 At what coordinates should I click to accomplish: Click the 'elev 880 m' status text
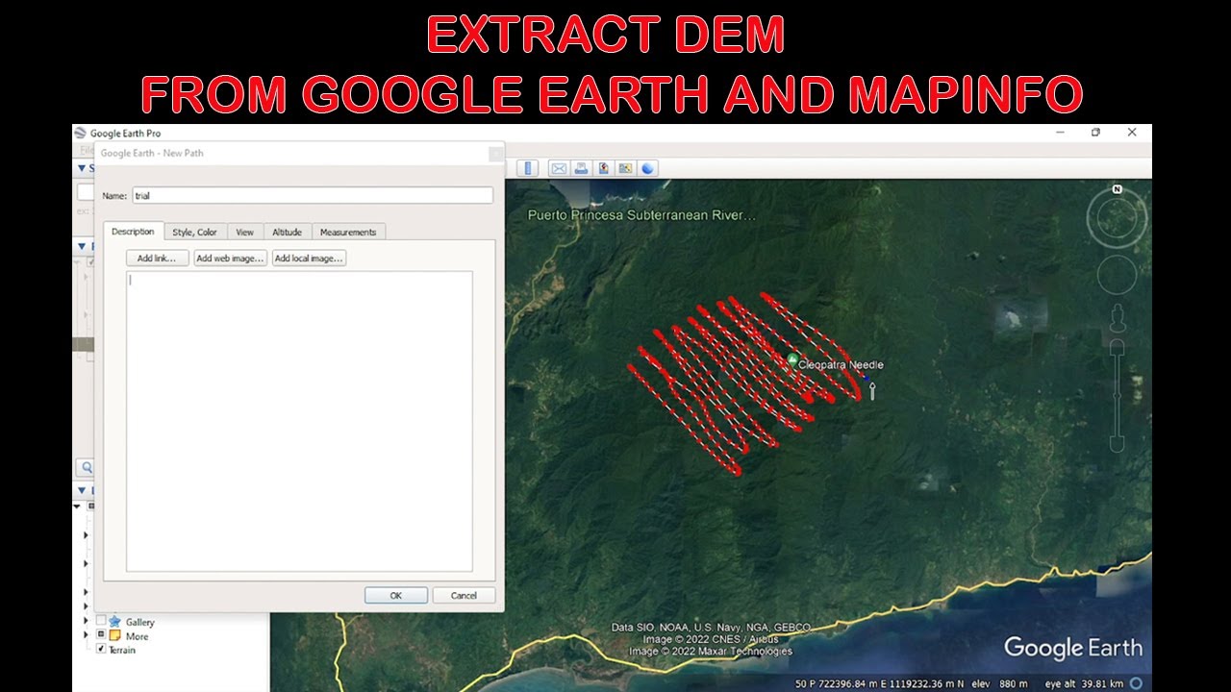click(x=1000, y=683)
